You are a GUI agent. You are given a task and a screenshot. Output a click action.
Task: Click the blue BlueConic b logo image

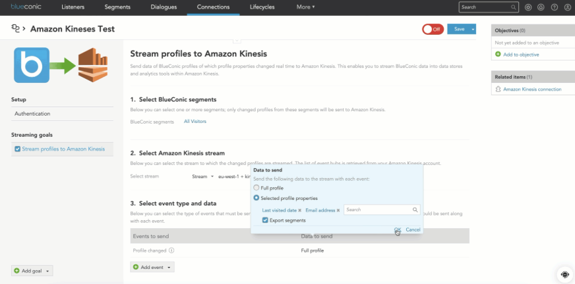32,65
